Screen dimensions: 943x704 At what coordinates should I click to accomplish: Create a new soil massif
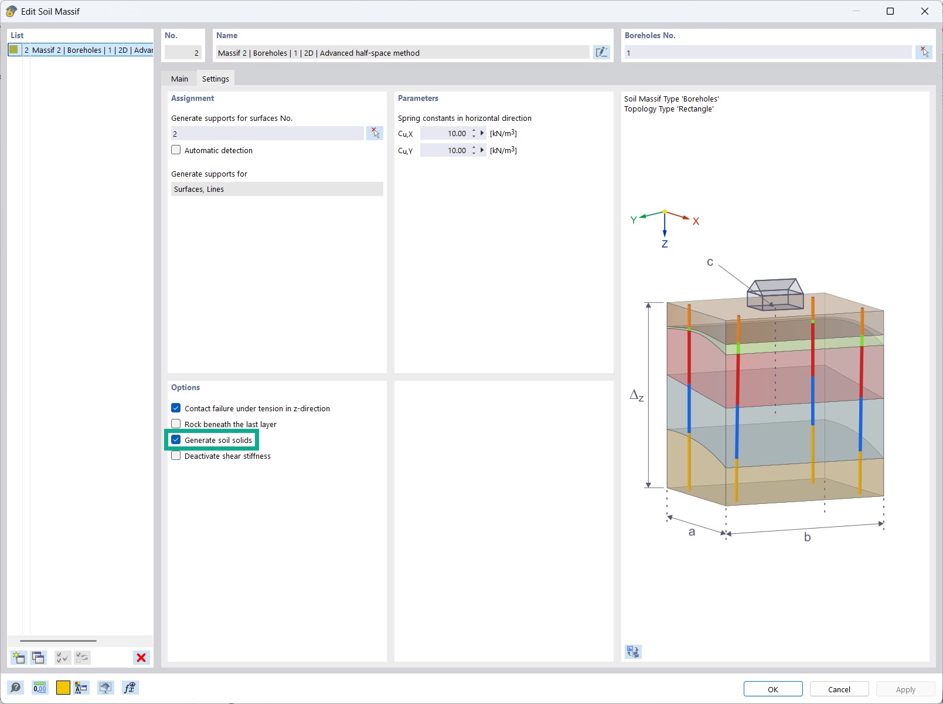(18, 658)
